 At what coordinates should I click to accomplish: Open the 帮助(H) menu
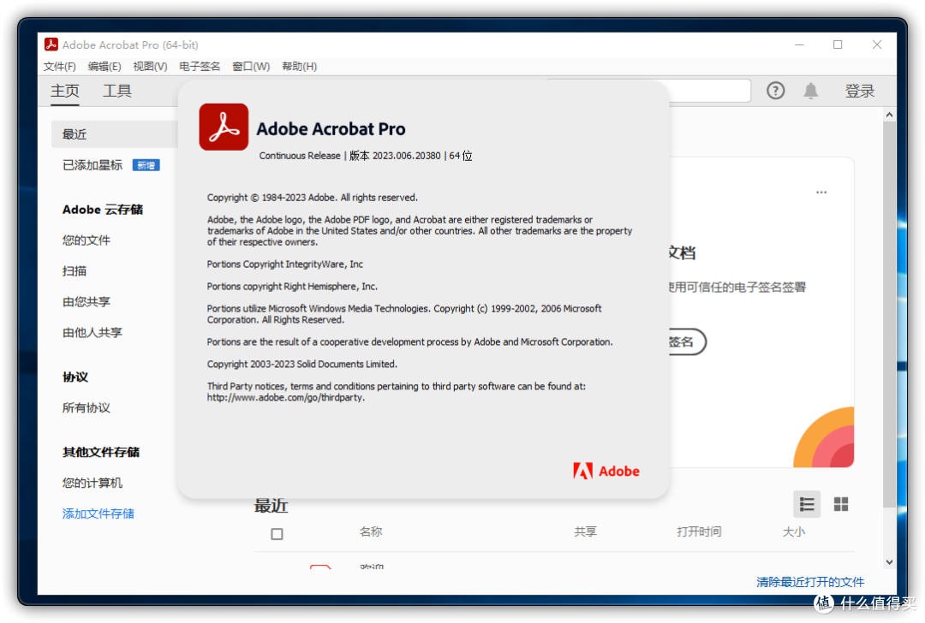coord(299,67)
